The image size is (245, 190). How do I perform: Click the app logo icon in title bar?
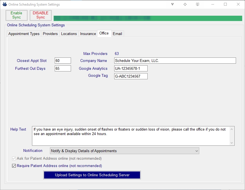4,4
